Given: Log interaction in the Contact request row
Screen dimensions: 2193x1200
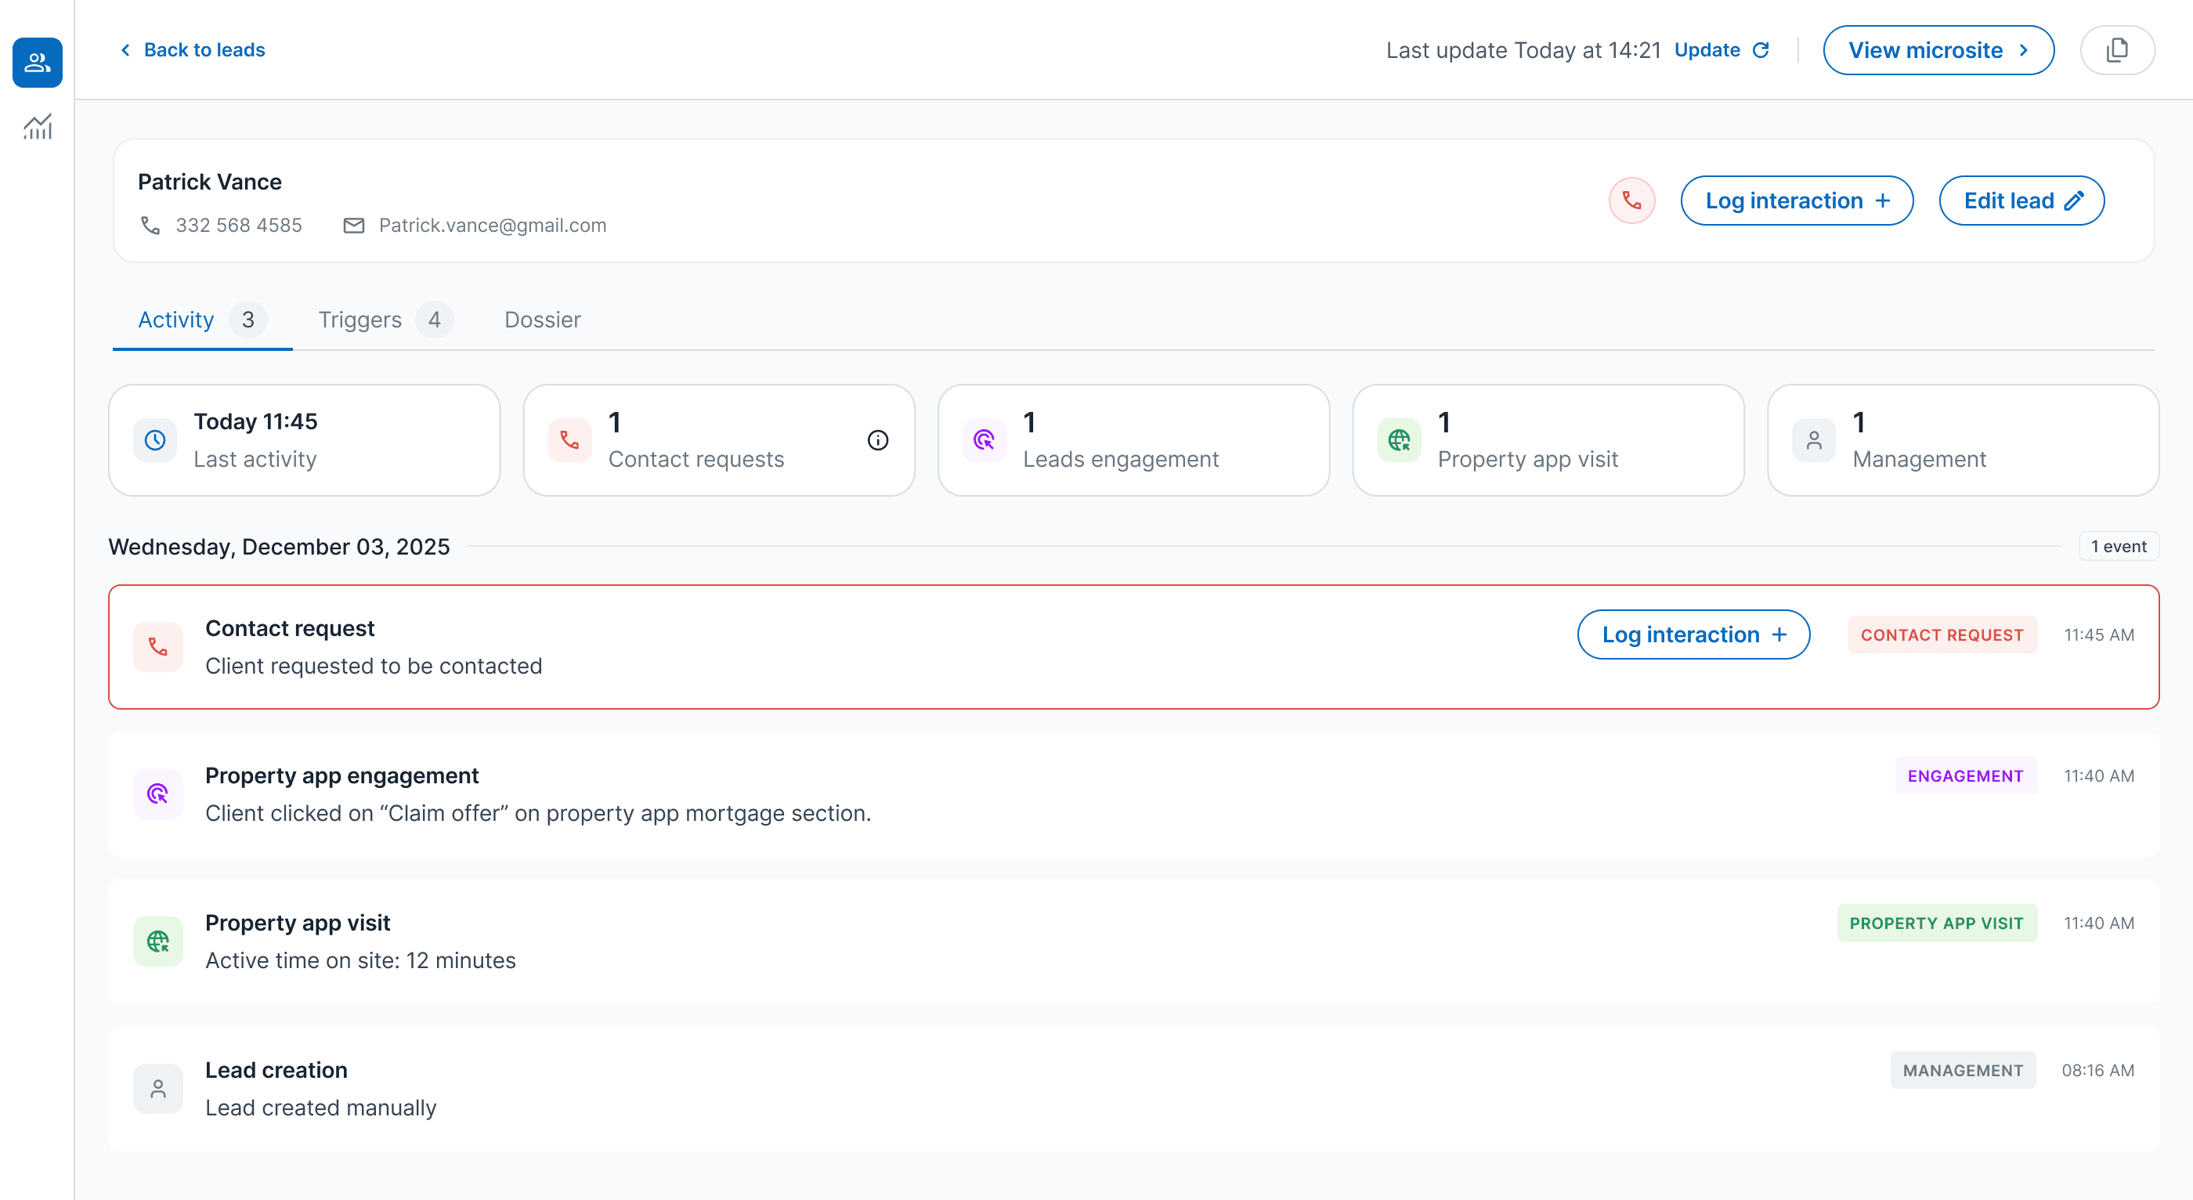Looking at the screenshot, I should click(x=1693, y=634).
